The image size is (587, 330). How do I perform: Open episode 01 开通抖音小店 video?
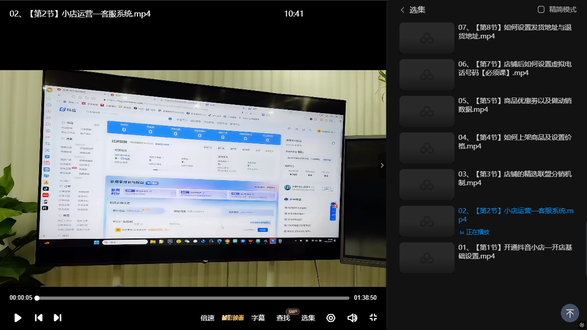point(515,252)
